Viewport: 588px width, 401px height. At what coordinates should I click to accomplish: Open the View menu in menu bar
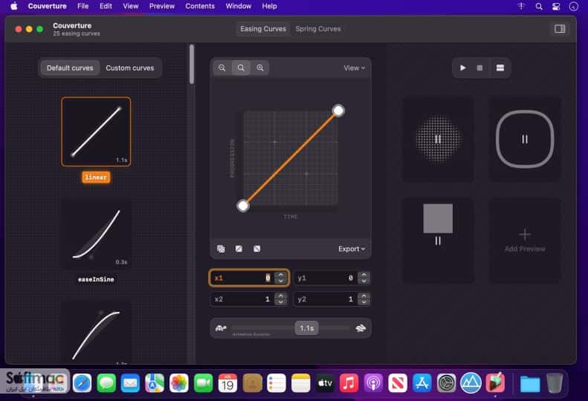(131, 7)
